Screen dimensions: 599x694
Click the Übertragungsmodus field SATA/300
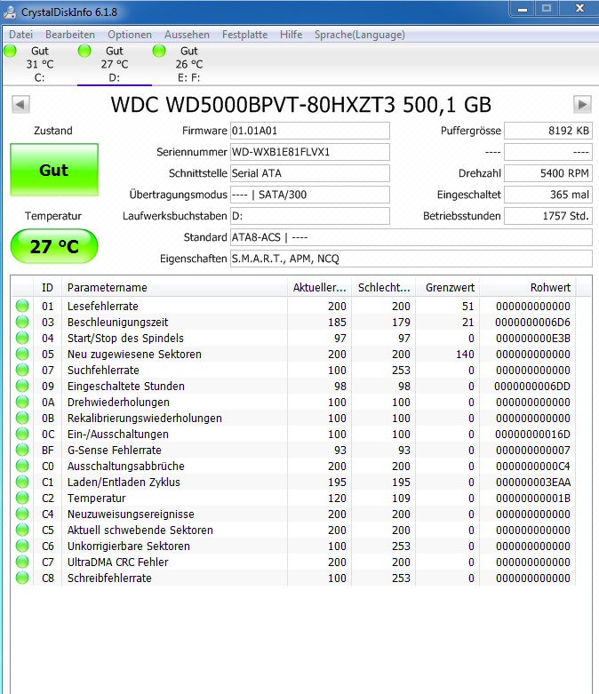point(310,195)
